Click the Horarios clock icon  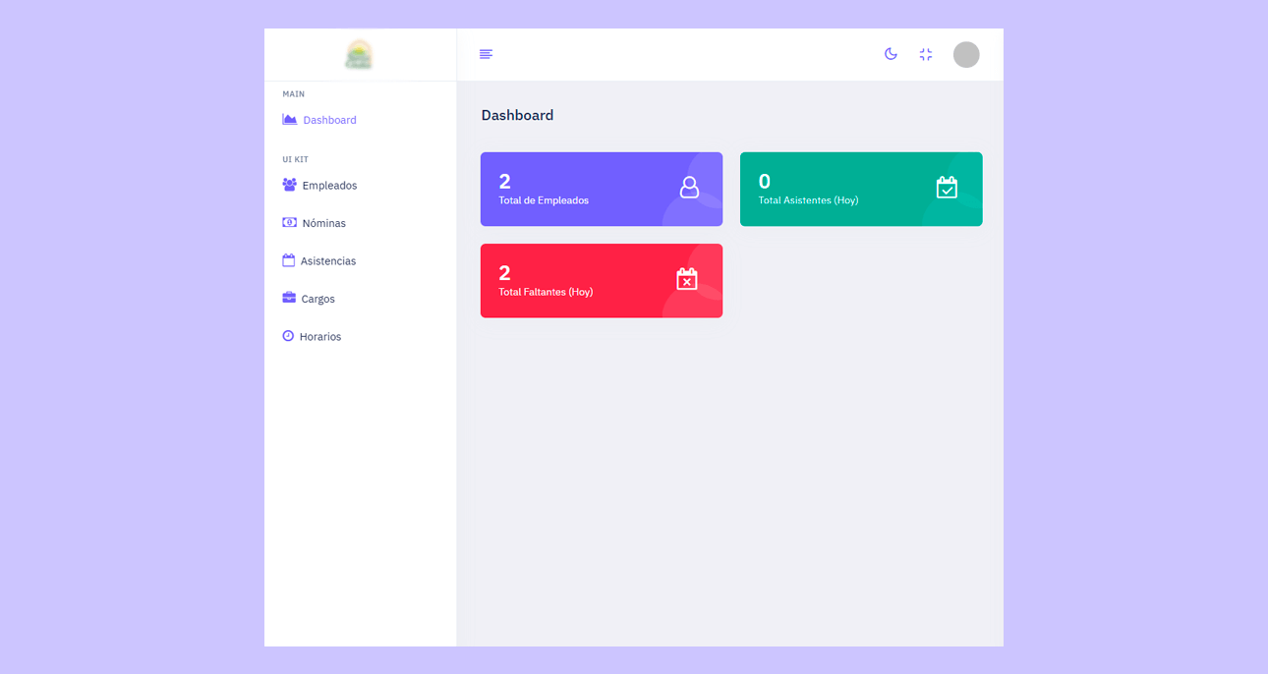click(288, 336)
